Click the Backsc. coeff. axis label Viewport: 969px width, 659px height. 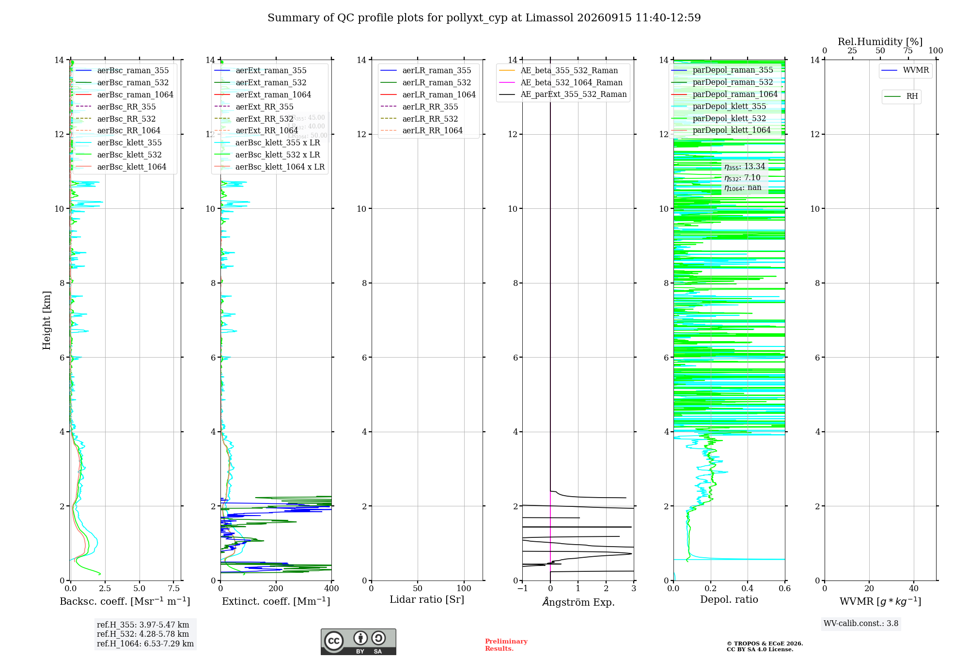pos(125,601)
